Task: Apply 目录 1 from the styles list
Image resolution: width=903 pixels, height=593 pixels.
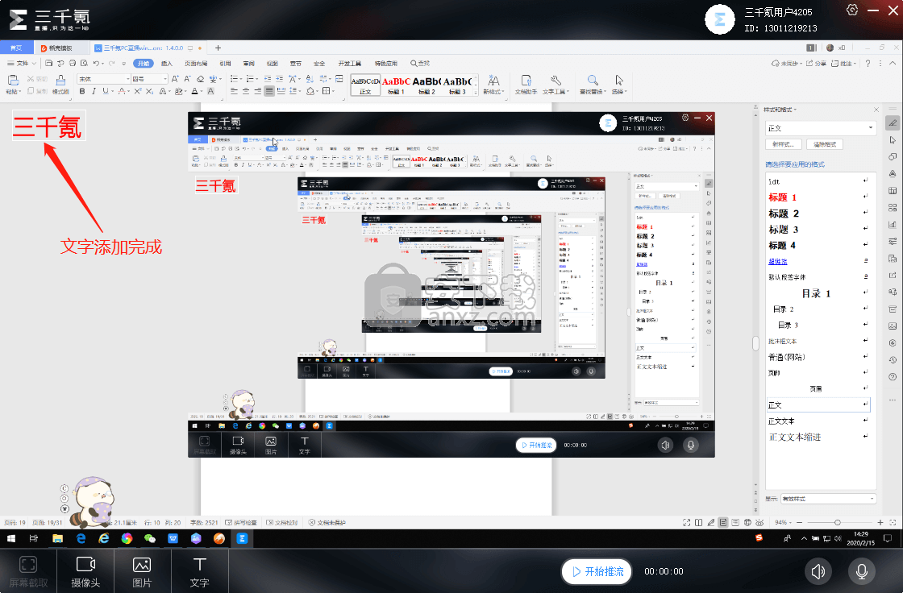Action: 818,293
